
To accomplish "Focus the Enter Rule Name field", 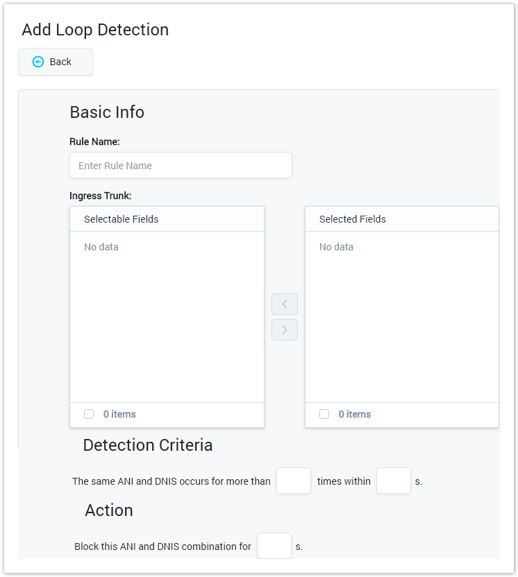I will tap(181, 166).
